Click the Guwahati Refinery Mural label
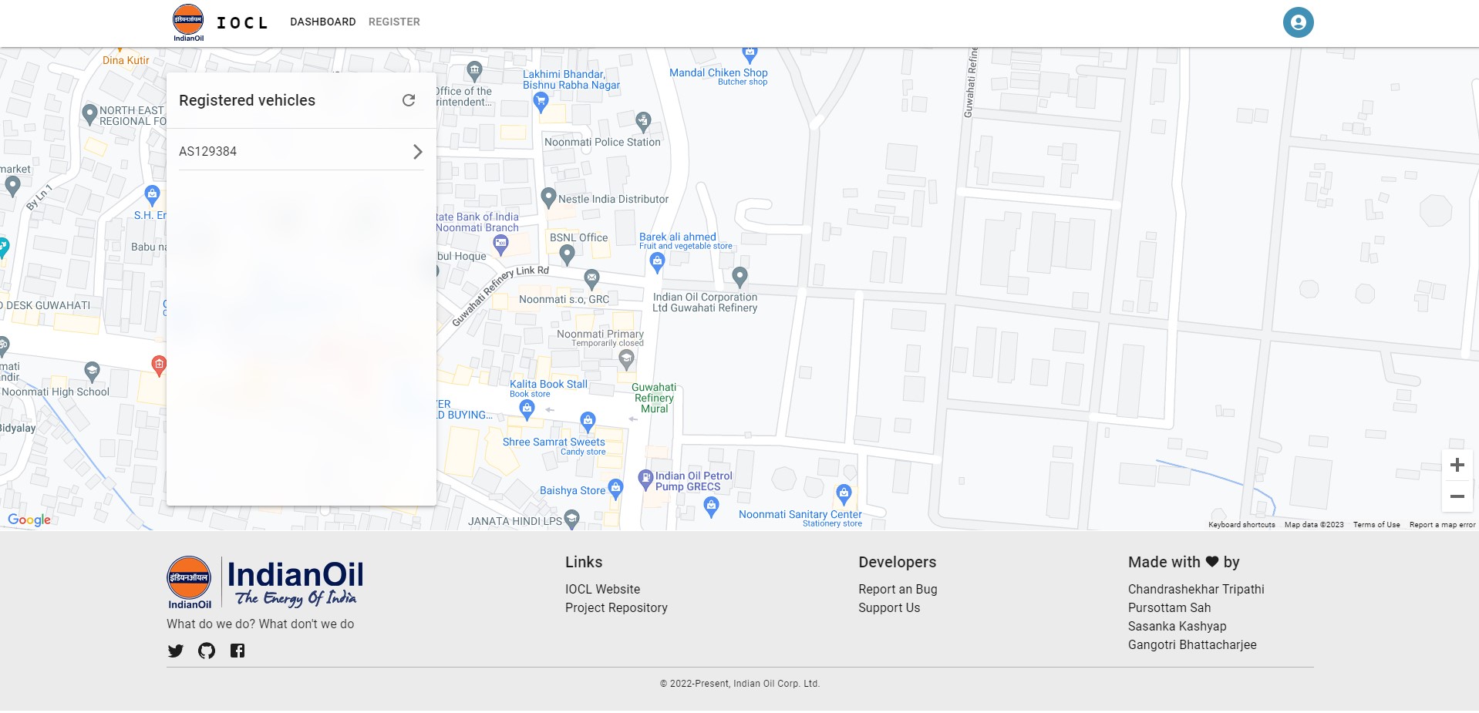 click(654, 398)
